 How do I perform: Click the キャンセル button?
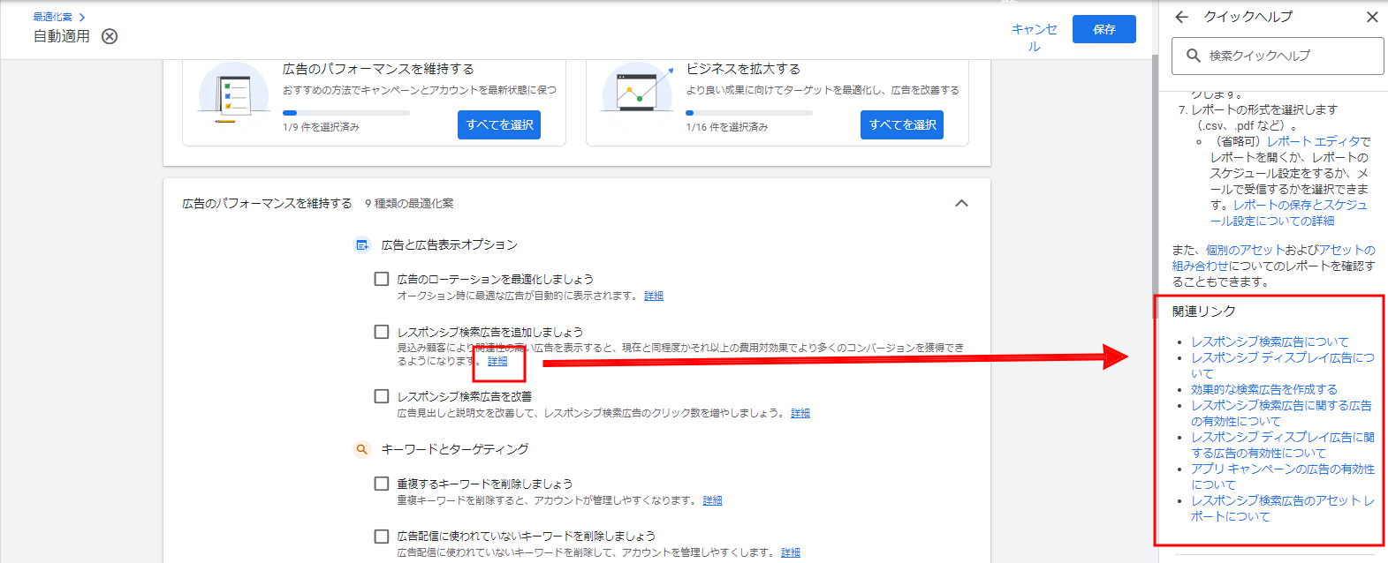pyautogui.click(x=1034, y=37)
